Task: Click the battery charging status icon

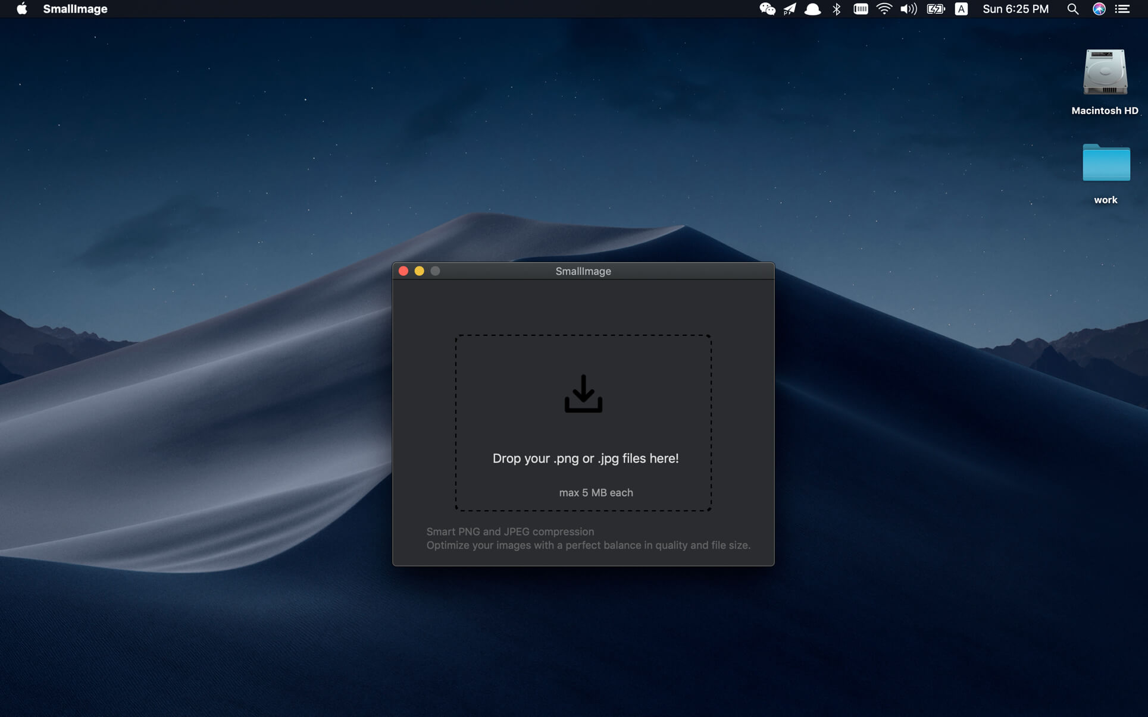Action: click(936, 9)
